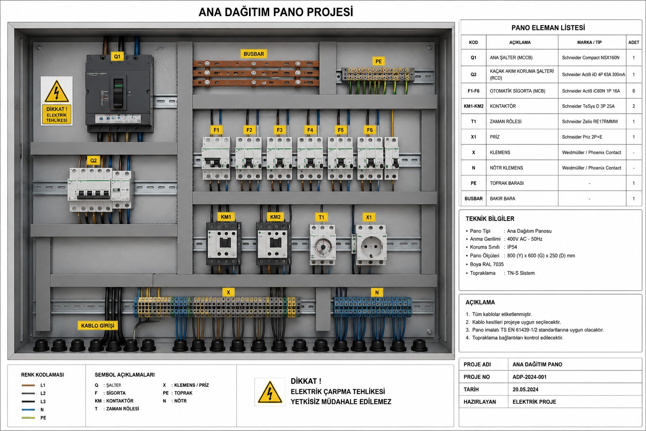The height and width of the screenshot is (431, 646).
Task: Click the N neutral terminal label
Action: [x=377, y=292]
